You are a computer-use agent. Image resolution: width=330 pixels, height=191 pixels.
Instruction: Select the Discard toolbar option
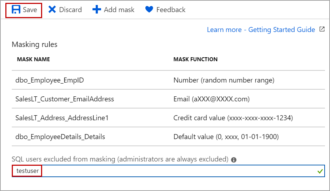[x=70, y=10]
